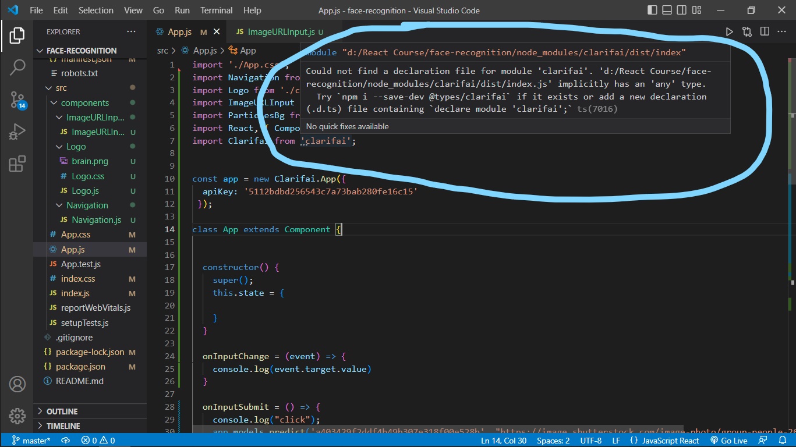
Task: Open the Terminal menu
Action: (x=215, y=10)
